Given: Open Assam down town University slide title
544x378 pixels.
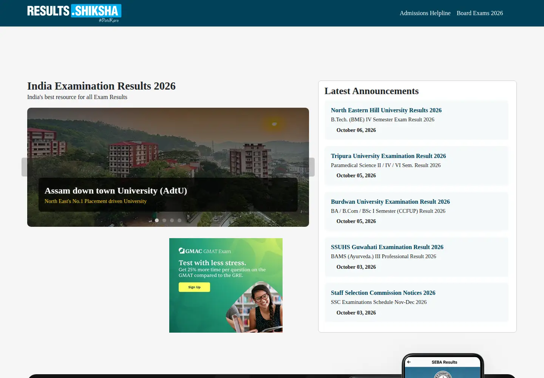Looking at the screenshot, I should (x=116, y=191).
